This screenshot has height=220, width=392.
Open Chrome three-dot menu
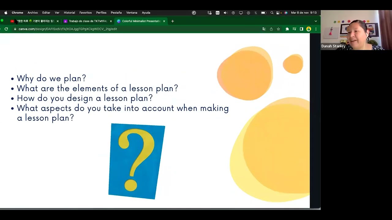316,29
